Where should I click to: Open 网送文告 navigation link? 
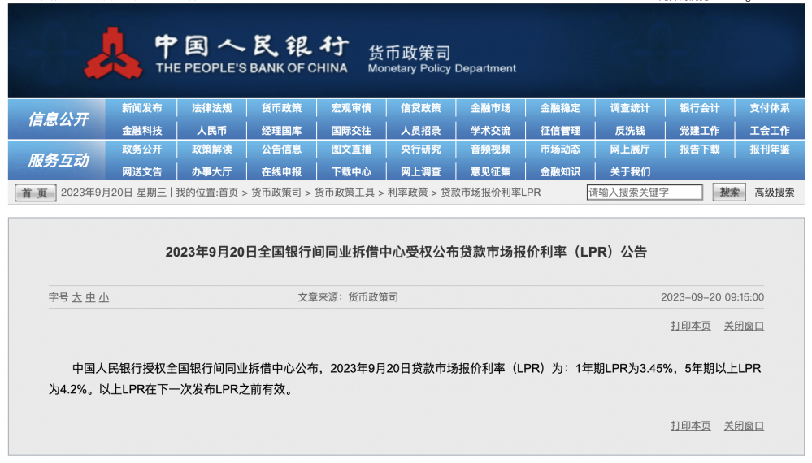142,171
